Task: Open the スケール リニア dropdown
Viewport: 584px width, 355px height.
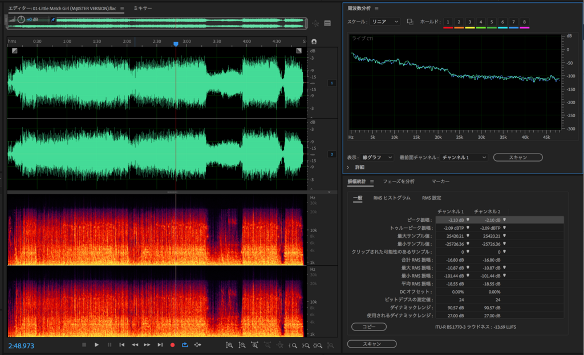Action: [x=385, y=22]
